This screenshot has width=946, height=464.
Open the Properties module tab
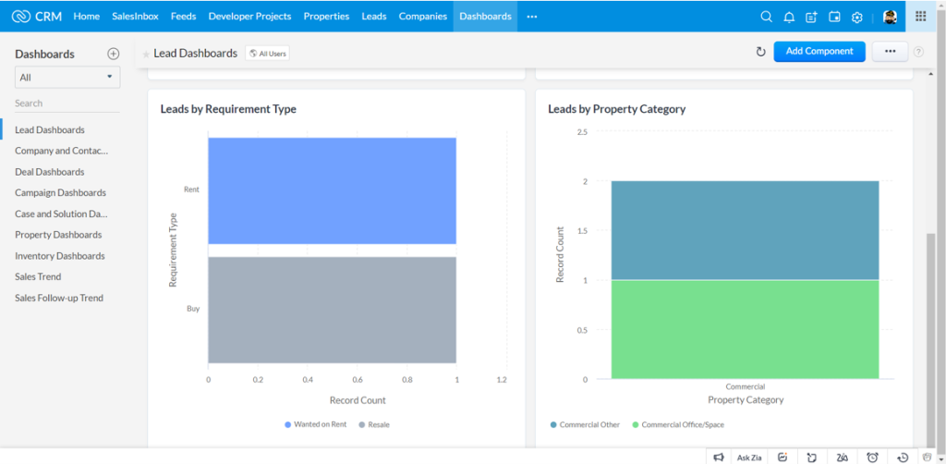click(x=326, y=17)
